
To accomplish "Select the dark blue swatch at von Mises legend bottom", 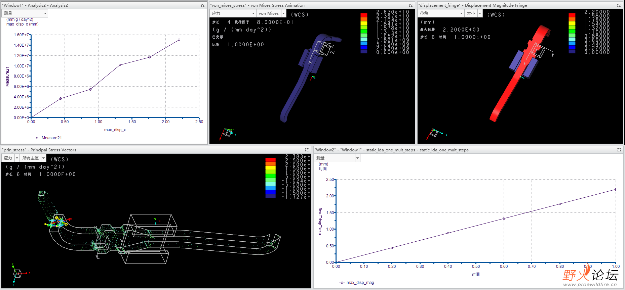I will (x=364, y=51).
